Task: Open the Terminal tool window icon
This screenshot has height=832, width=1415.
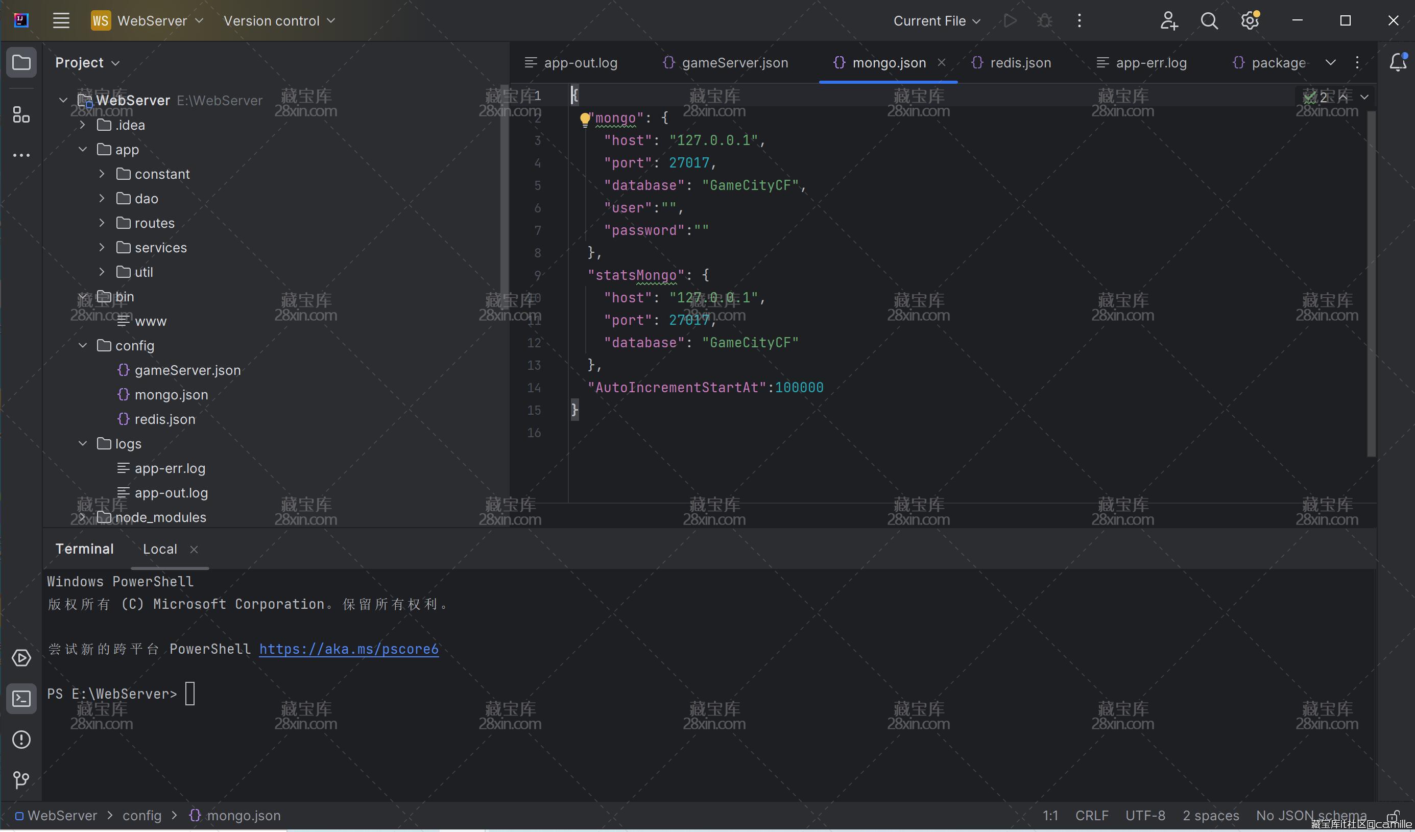Action: pos(21,698)
